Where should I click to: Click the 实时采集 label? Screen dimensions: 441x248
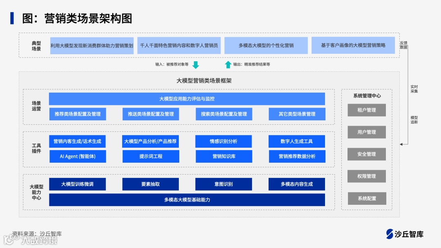pos(414,89)
